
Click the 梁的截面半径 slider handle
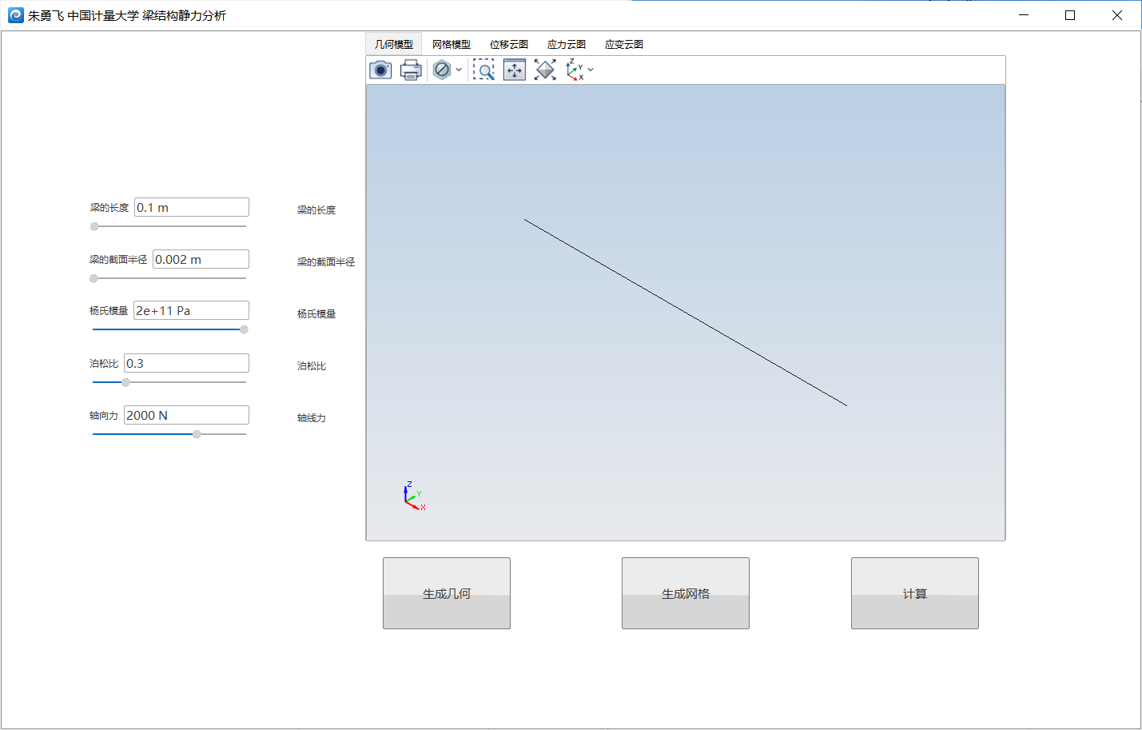pos(94,278)
